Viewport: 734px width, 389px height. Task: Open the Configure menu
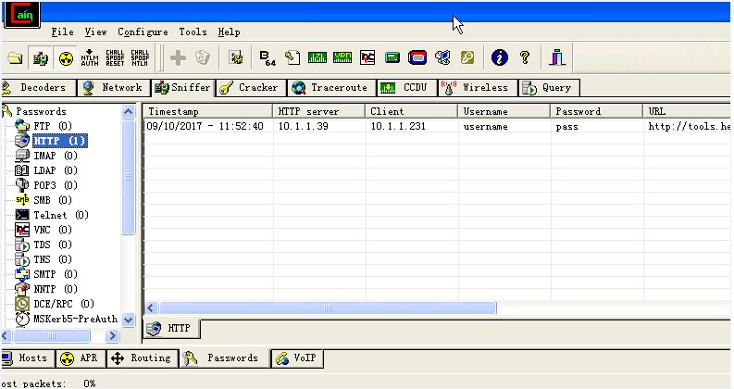tap(143, 32)
